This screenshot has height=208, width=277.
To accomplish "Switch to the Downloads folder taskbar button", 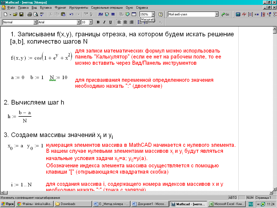I will pos(73,204).
